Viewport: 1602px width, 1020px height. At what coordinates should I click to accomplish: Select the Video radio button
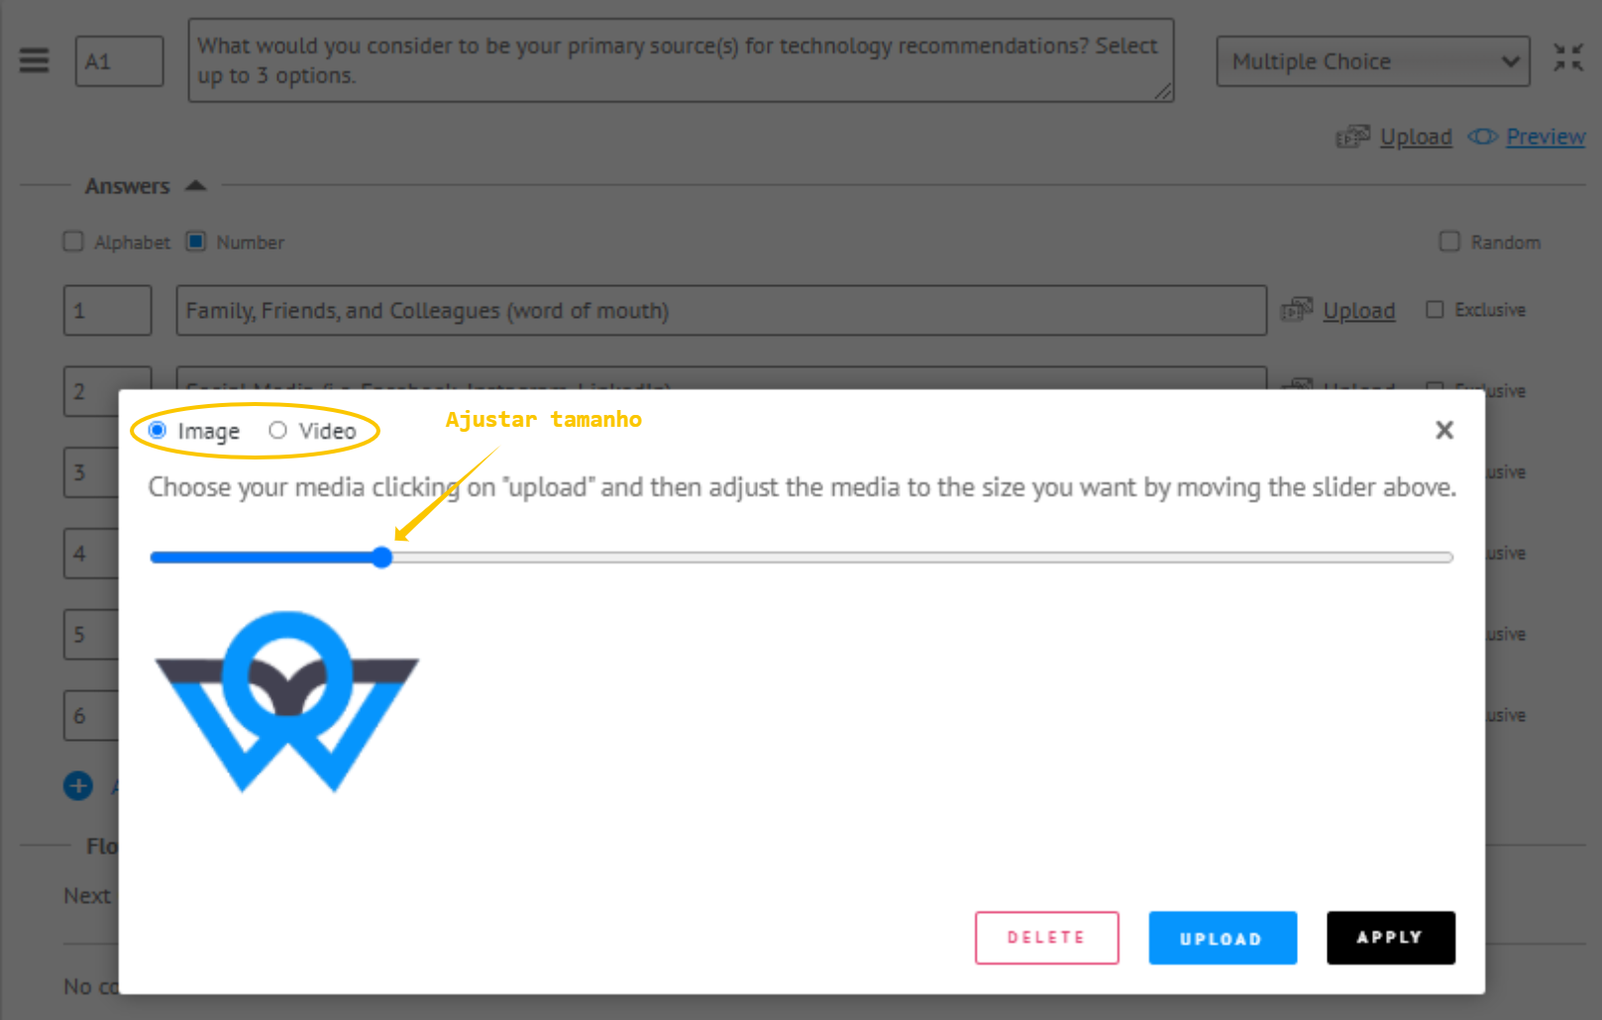(277, 430)
